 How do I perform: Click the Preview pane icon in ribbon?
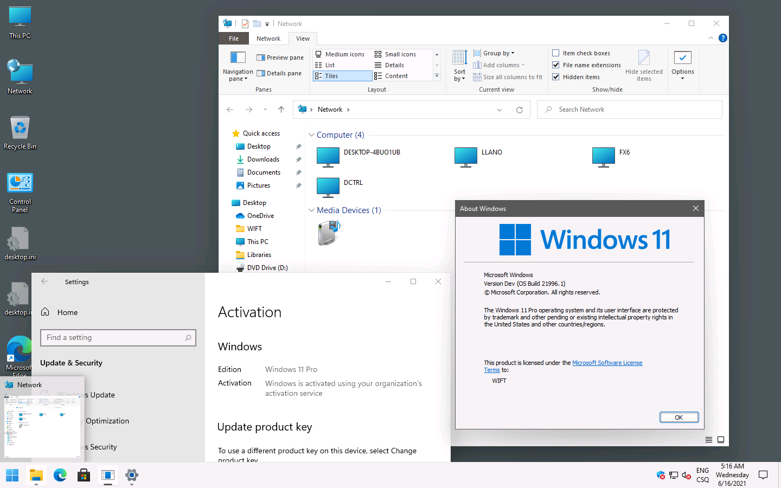tap(261, 57)
